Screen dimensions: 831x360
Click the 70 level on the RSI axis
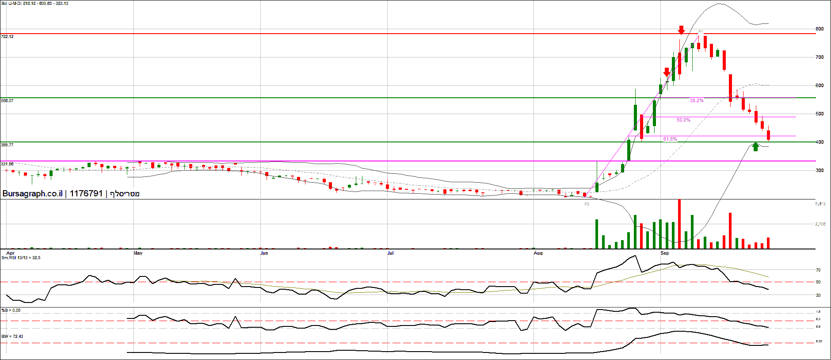pos(818,270)
